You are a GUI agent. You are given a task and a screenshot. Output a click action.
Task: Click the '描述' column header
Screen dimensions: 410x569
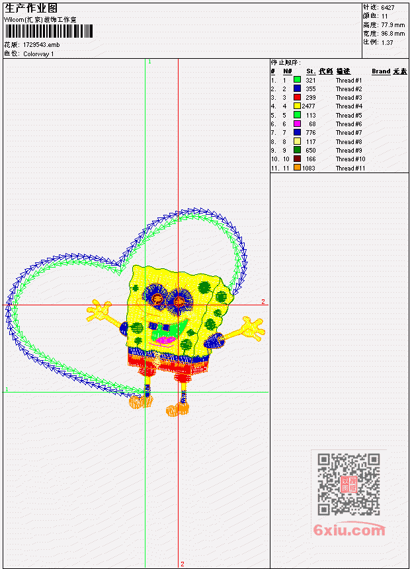(343, 71)
